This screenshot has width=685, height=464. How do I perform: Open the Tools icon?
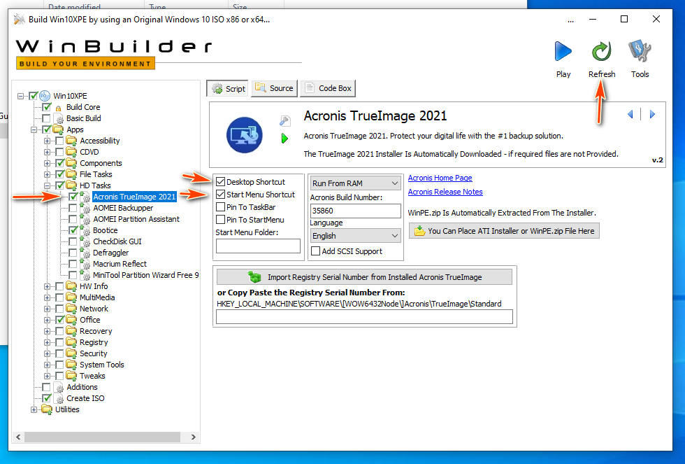point(640,51)
